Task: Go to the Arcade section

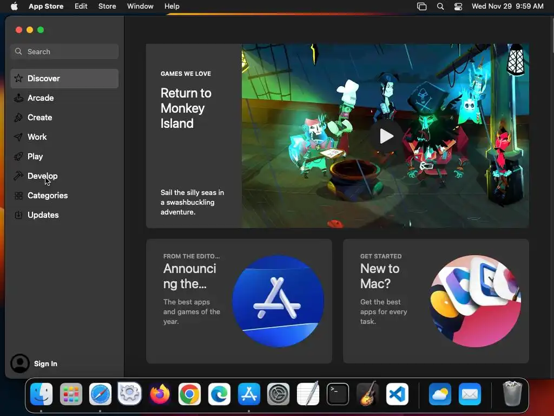Action: tap(64, 98)
